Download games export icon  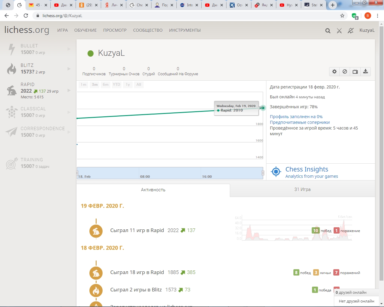pos(365,71)
